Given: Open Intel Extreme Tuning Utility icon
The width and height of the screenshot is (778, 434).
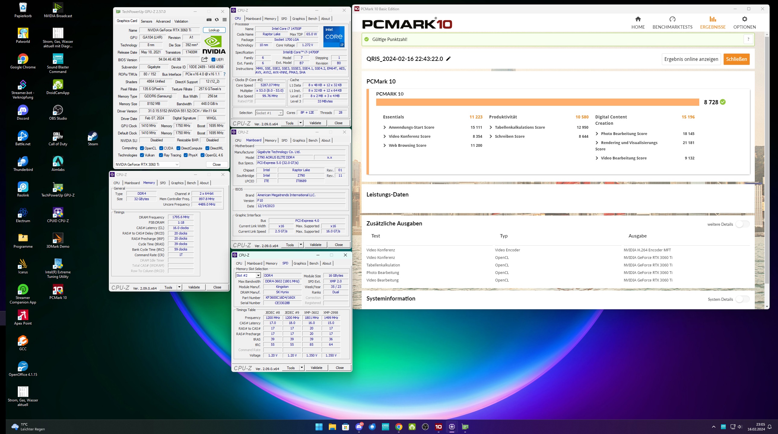Looking at the screenshot, I should pos(58,269).
